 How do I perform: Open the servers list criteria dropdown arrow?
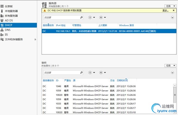pyautogui.click(x=94, y=17)
